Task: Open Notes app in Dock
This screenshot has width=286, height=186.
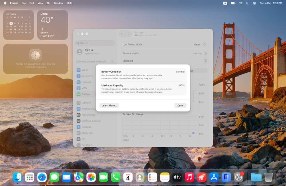Action: pos(165,177)
